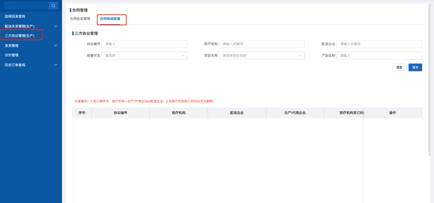
Task: Open 议价管理 in the sidebar
Action: tap(12, 55)
